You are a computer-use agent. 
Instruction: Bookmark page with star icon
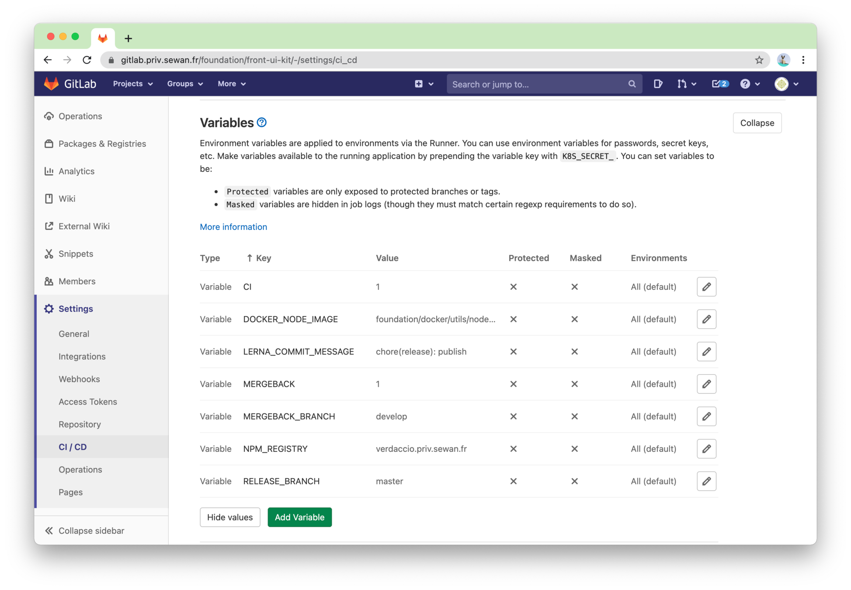click(759, 60)
